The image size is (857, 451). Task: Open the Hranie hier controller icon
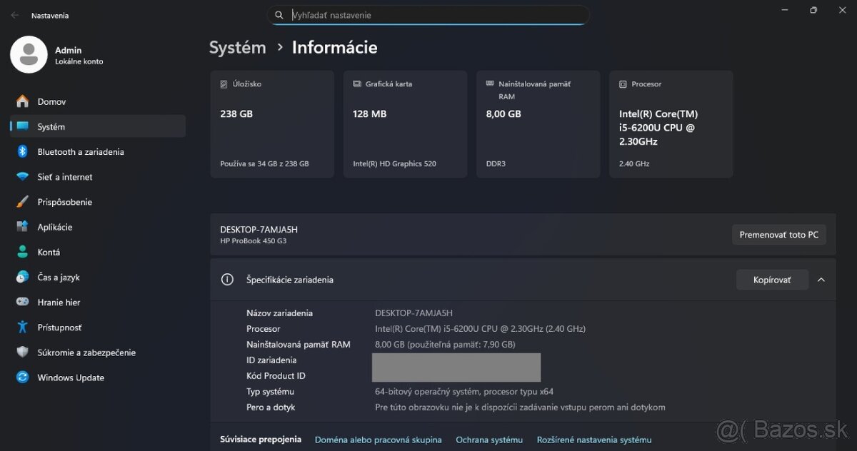23,303
